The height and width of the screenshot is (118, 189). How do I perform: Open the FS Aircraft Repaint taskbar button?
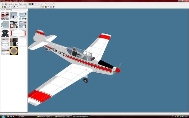coord(81,116)
